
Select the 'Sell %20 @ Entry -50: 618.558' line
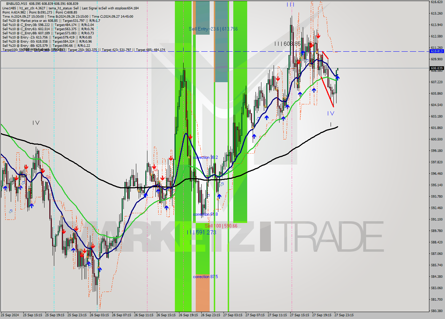(47, 41)
